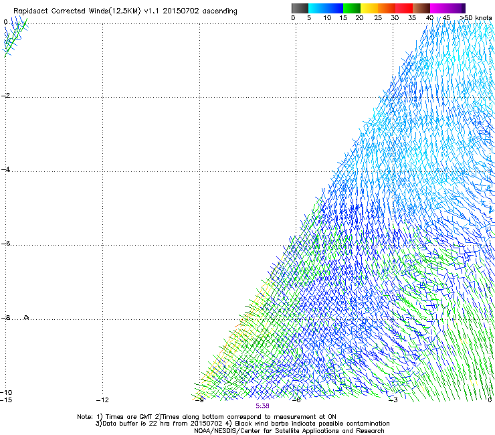Click the orange 25-30 knots color segment
The height and width of the screenshot is (435, 495).
(387, 8)
